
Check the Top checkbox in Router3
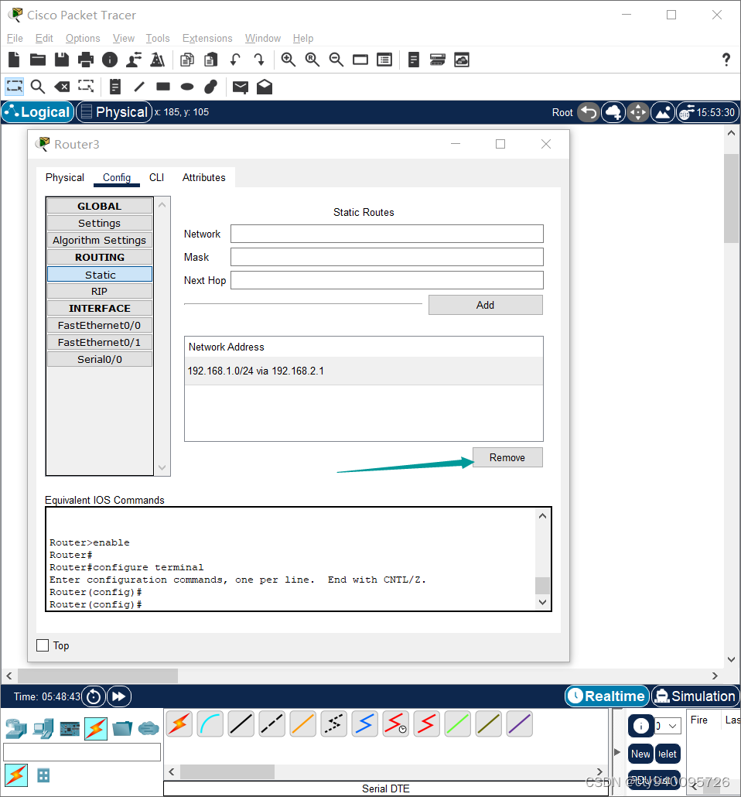point(43,645)
